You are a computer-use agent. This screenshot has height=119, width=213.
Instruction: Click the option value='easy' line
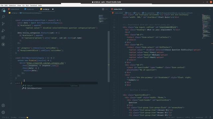pyautogui.click(x=146, y=52)
